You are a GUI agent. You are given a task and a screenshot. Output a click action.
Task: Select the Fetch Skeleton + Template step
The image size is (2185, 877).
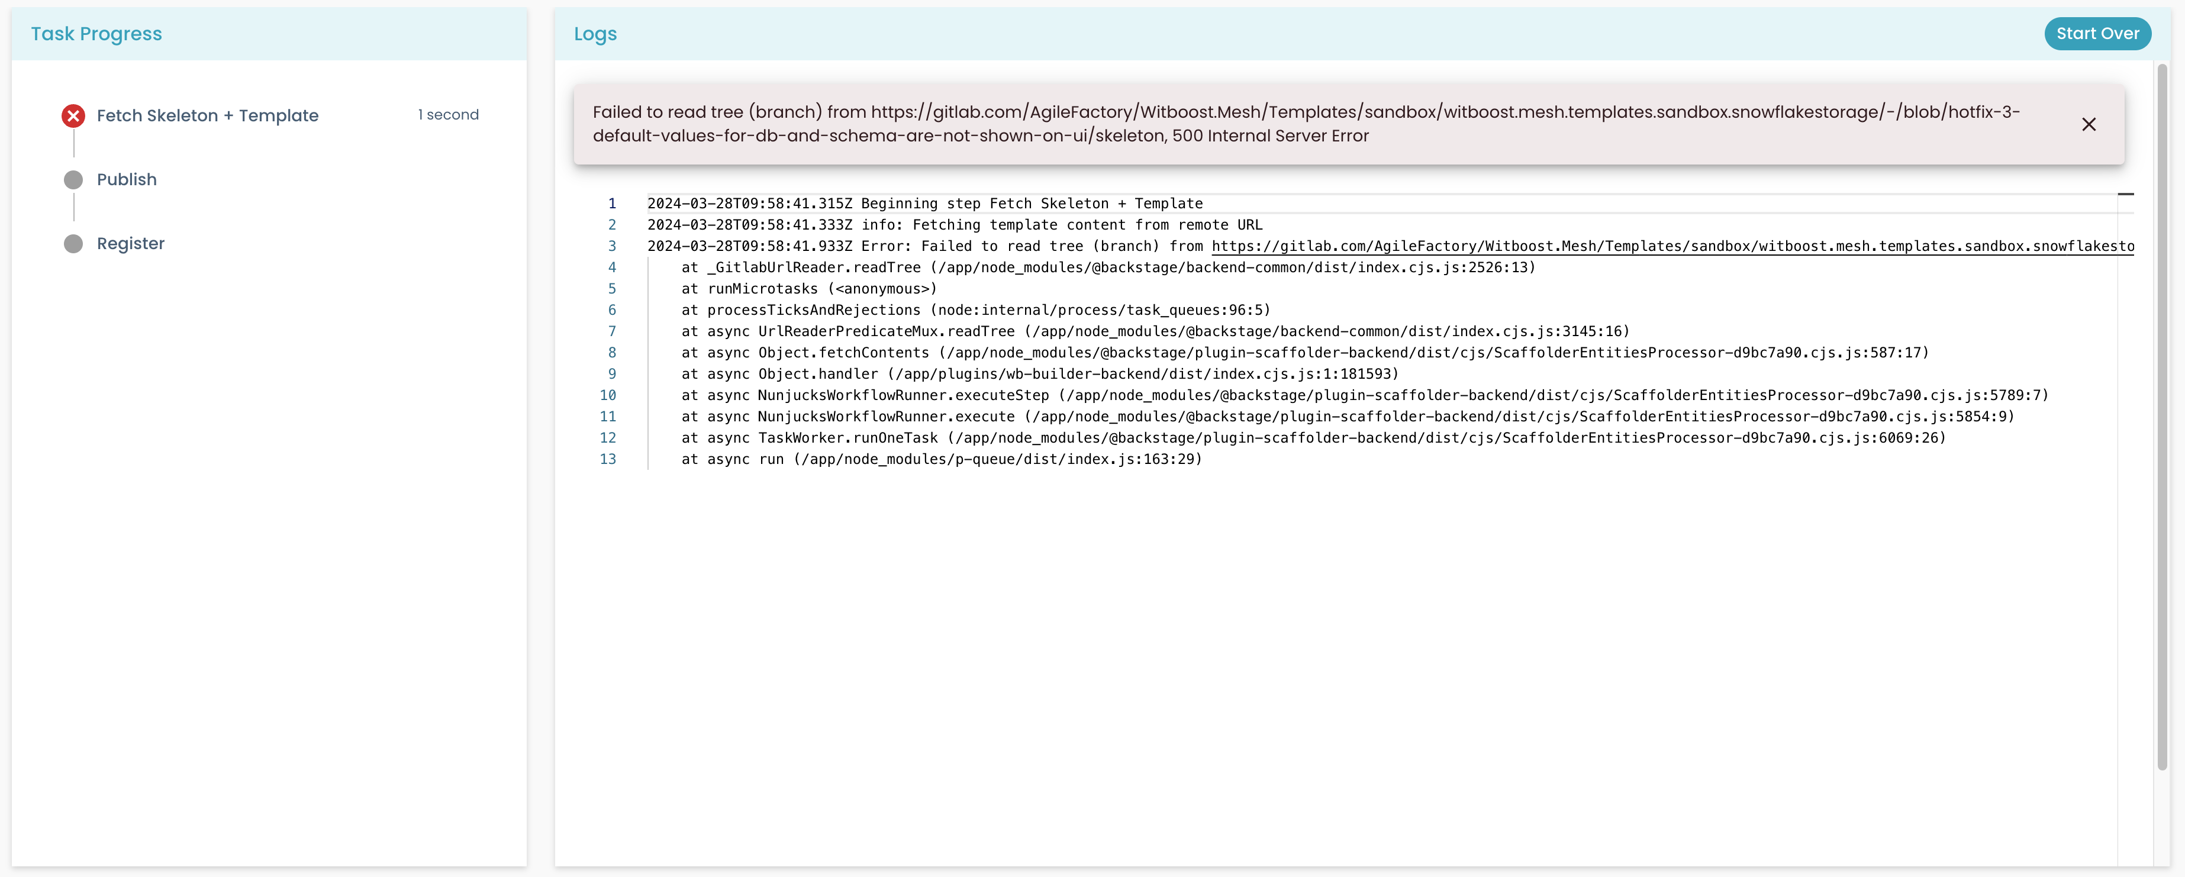[x=207, y=115]
